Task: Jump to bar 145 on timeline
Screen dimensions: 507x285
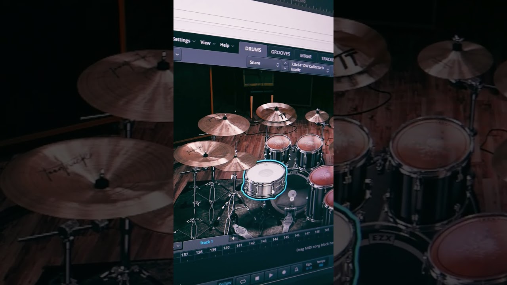Action: coord(286,237)
